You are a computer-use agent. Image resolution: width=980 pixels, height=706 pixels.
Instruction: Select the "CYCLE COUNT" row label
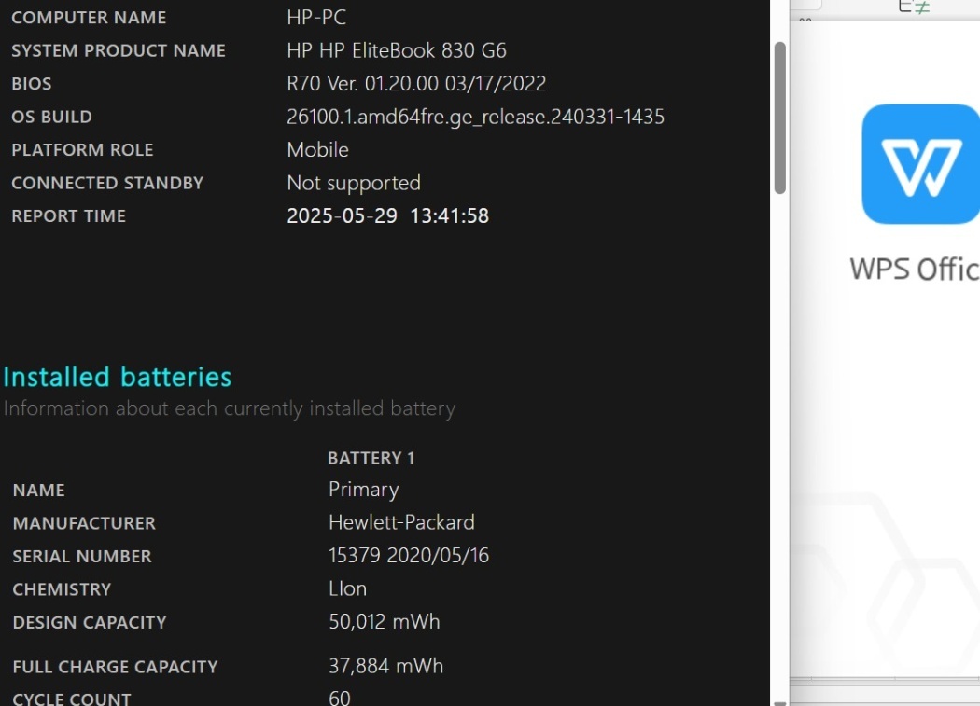click(x=72, y=699)
